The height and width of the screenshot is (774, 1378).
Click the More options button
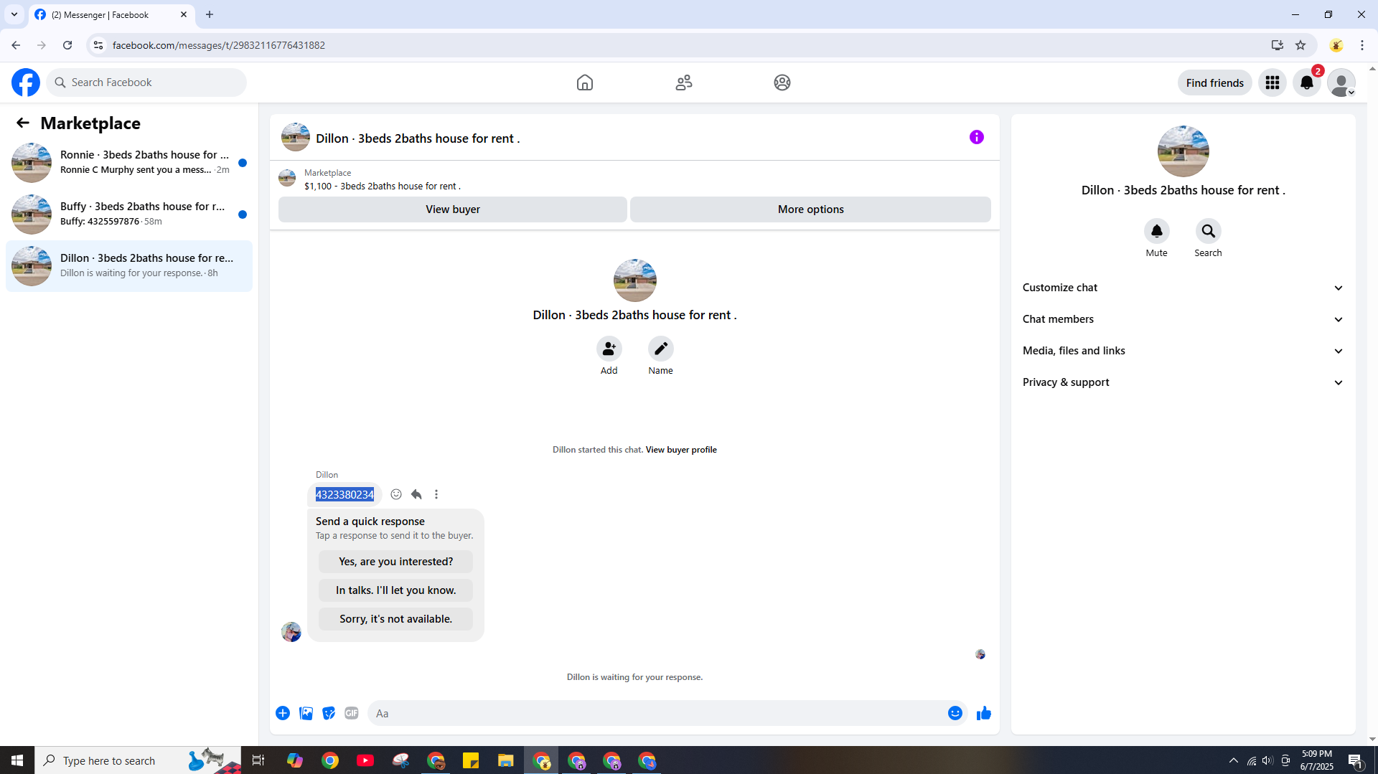(x=810, y=209)
